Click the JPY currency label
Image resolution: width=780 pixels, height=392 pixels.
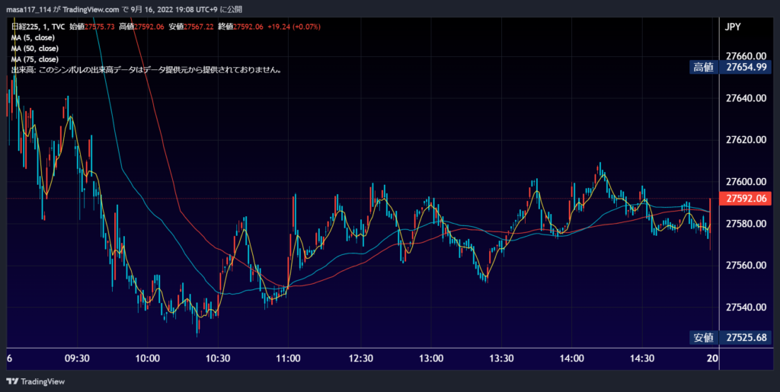[x=733, y=27]
